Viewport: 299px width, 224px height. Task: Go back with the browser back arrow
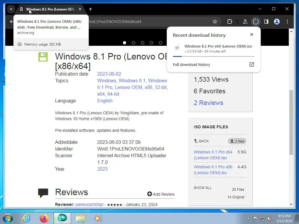[11, 22]
